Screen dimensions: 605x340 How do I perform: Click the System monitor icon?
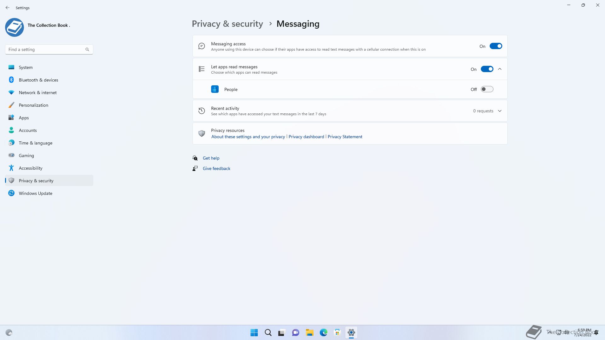[11, 67]
